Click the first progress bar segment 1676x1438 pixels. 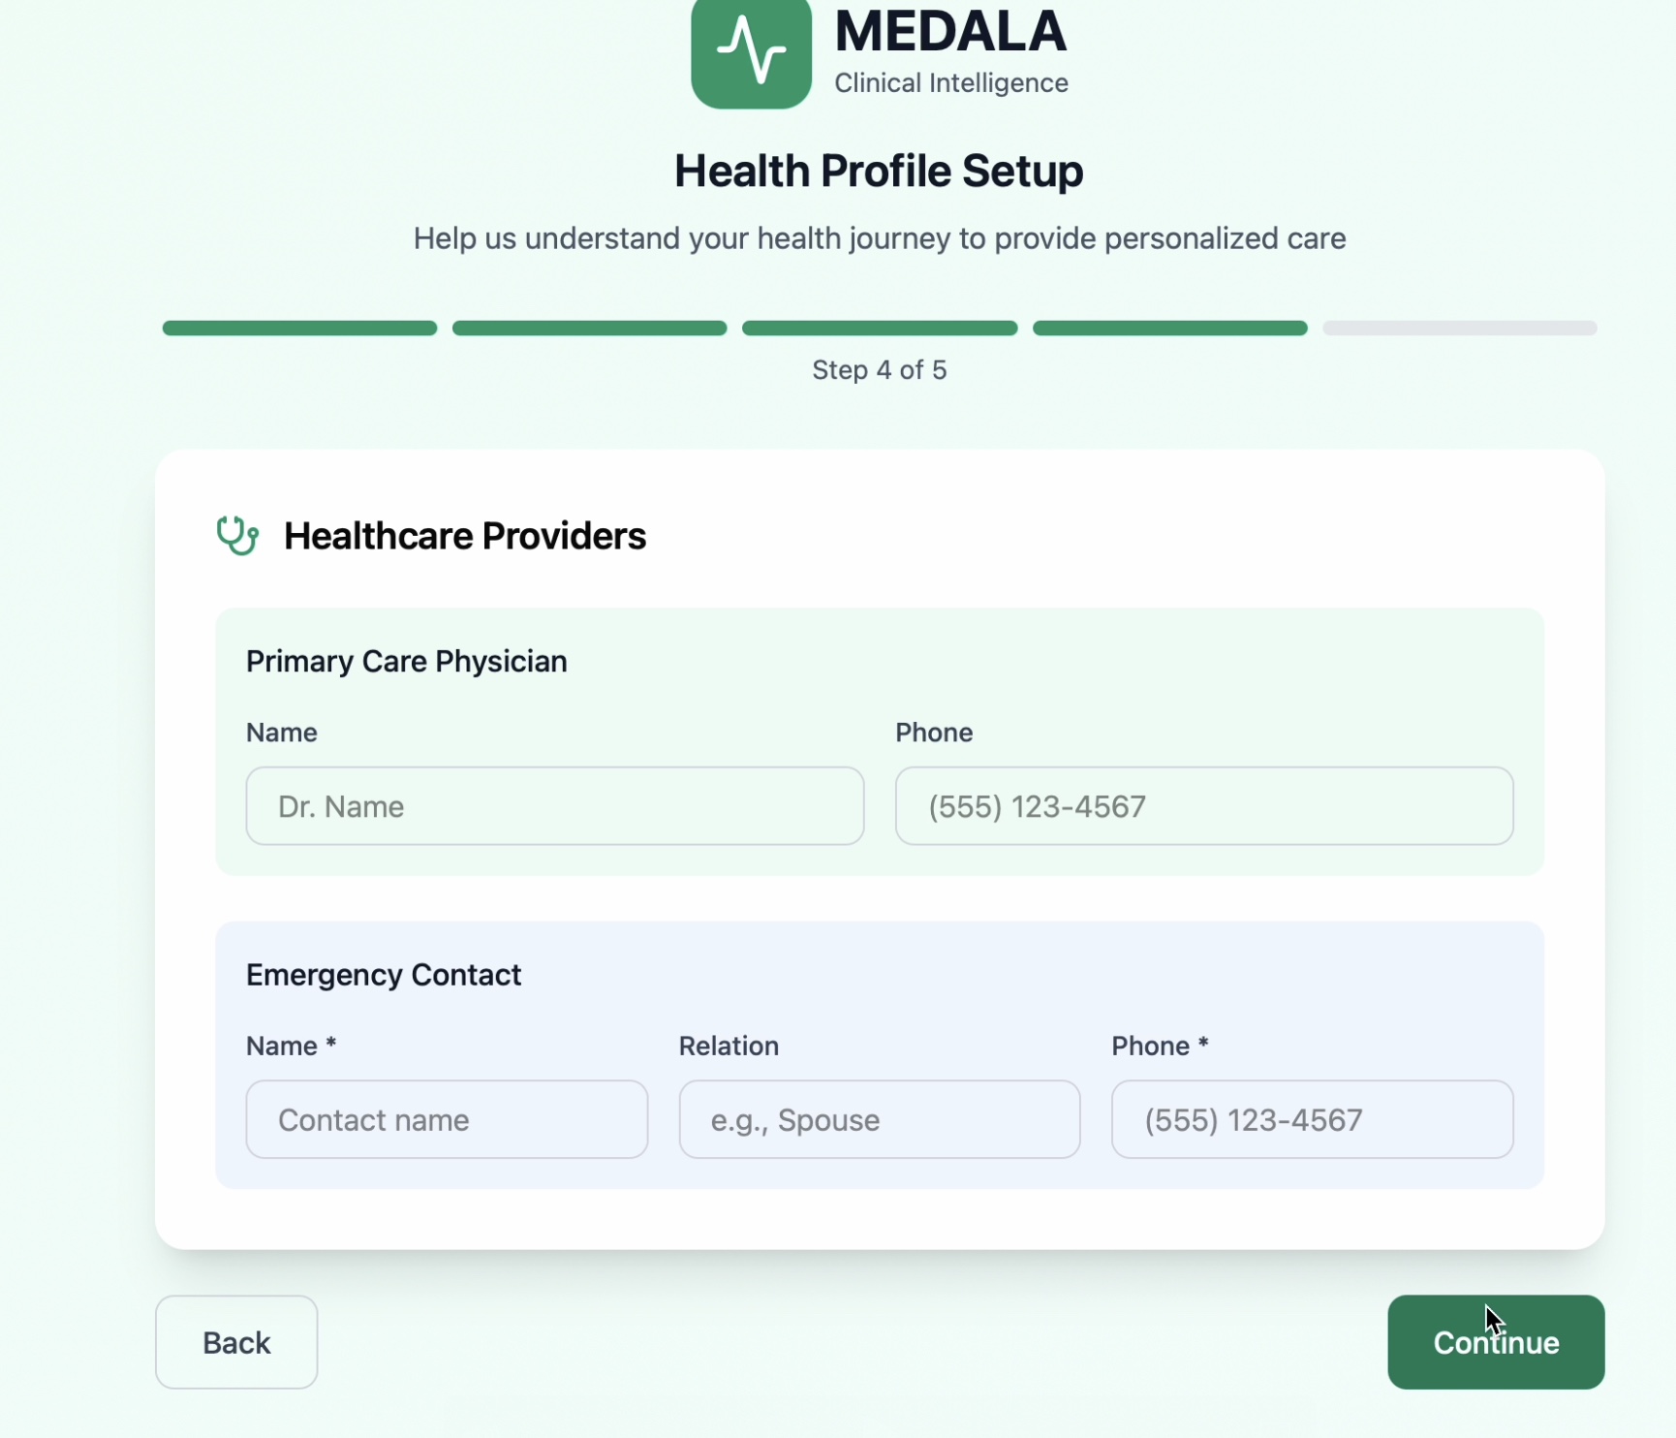[x=299, y=328]
